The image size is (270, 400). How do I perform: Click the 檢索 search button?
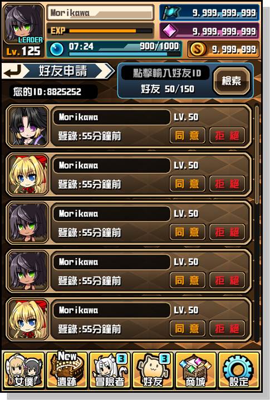pyautogui.click(x=231, y=81)
